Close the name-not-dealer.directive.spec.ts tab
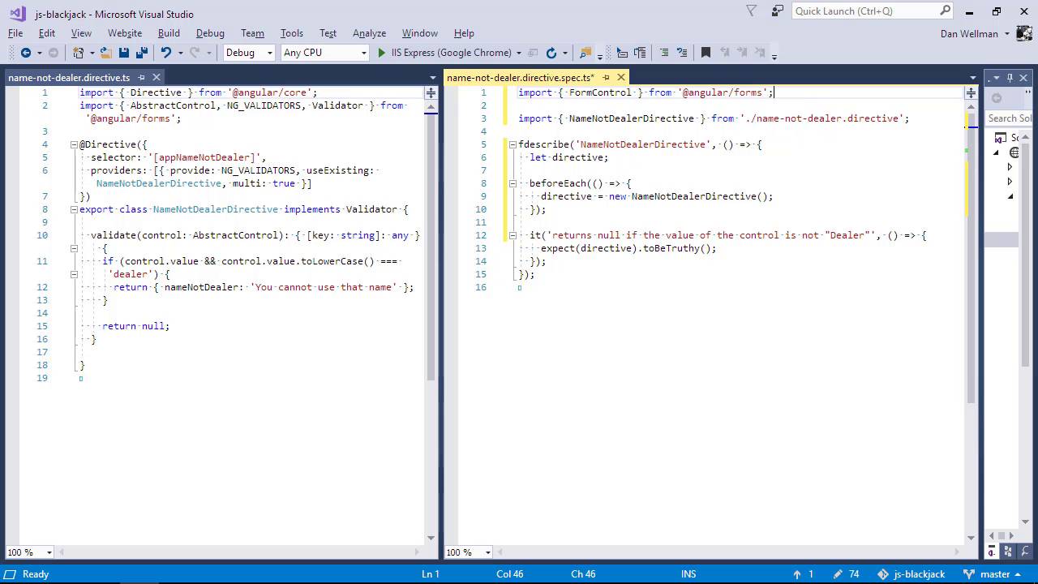1038x584 pixels. click(x=621, y=78)
